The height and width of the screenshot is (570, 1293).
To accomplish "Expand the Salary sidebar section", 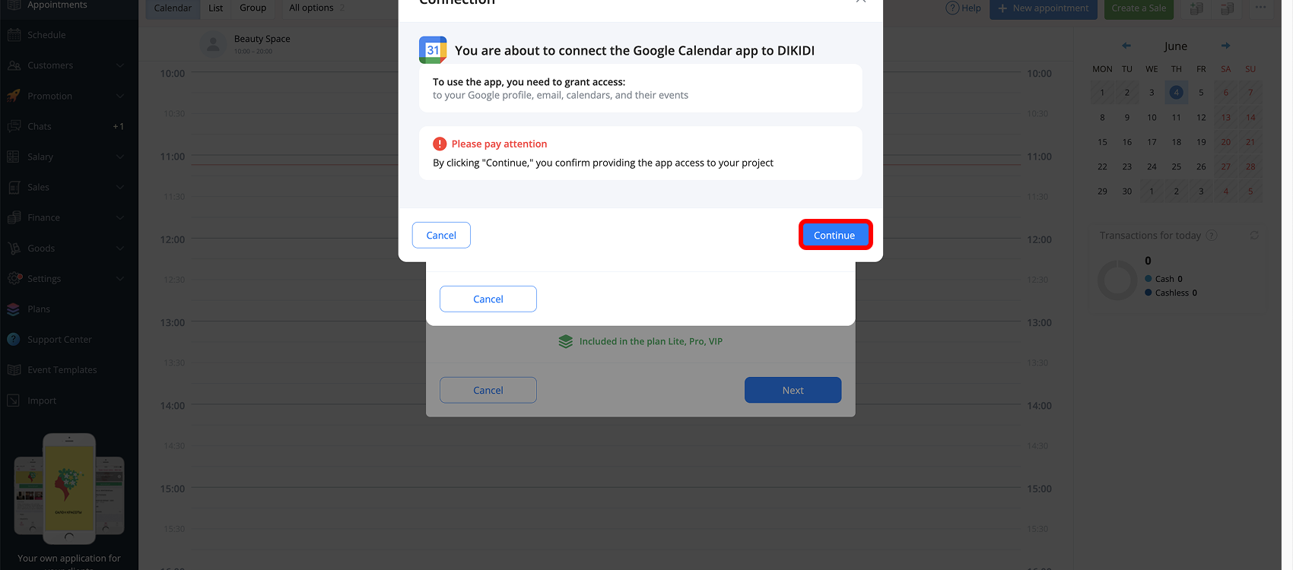I will [119, 157].
